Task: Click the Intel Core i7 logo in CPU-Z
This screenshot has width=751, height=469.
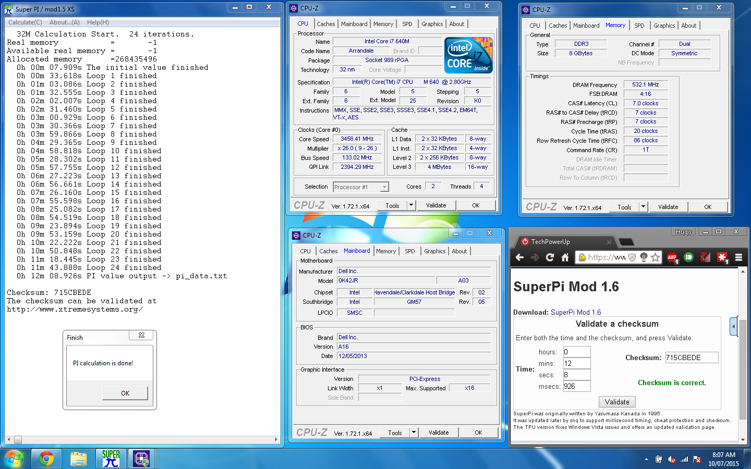Action: (x=468, y=55)
